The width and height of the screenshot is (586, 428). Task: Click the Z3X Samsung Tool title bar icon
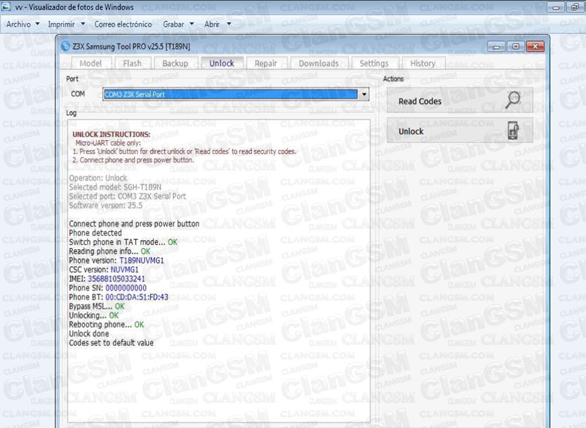[65, 46]
